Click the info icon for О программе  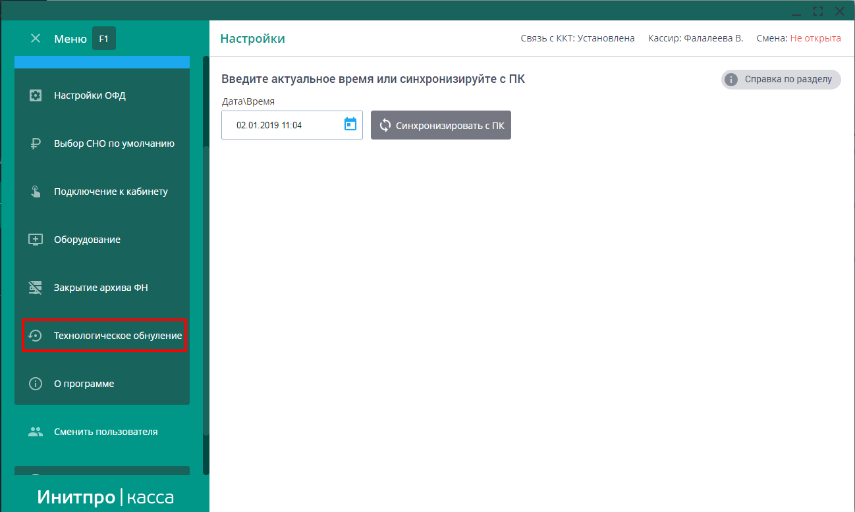[36, 384]
